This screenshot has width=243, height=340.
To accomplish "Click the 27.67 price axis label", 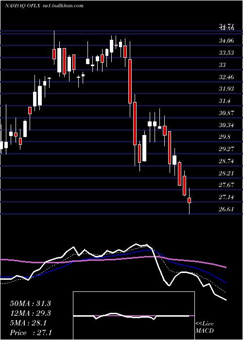I will [226, 185].
